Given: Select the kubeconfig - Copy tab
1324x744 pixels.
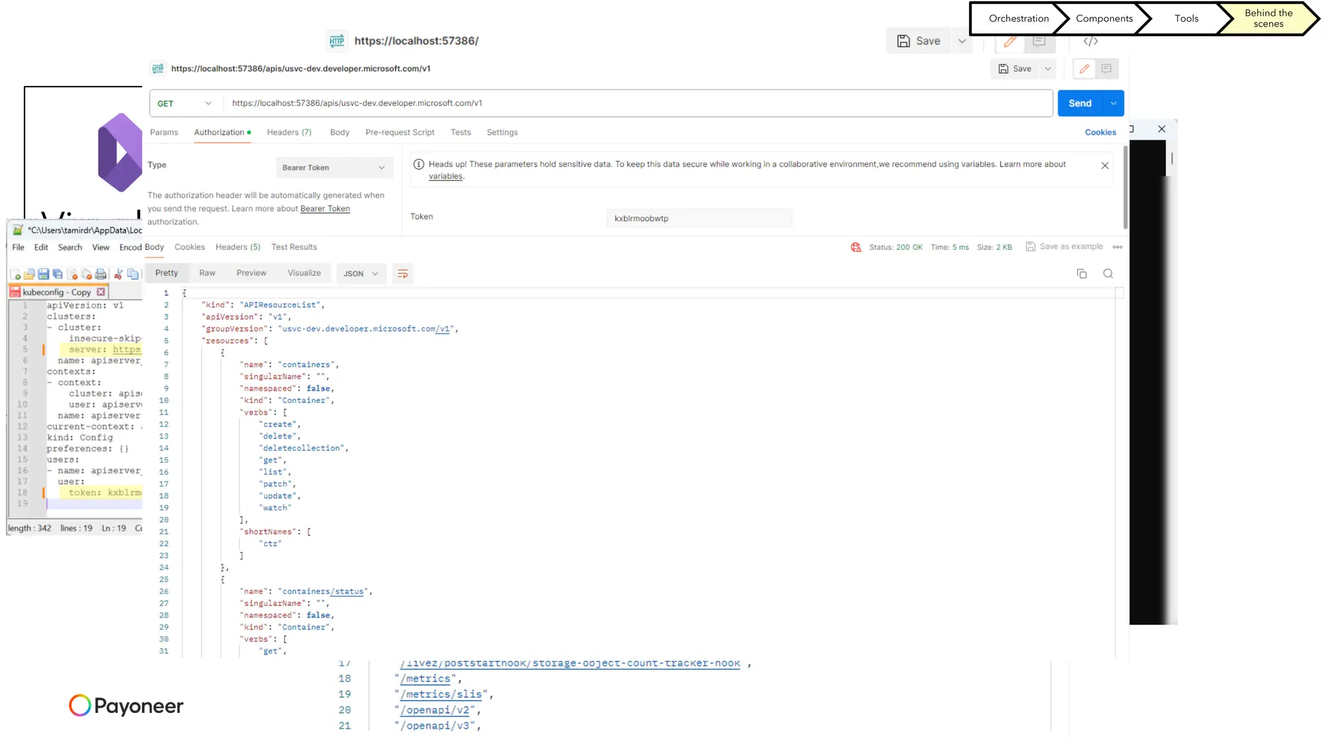Looking at the screenshot, I should point(56,293).
